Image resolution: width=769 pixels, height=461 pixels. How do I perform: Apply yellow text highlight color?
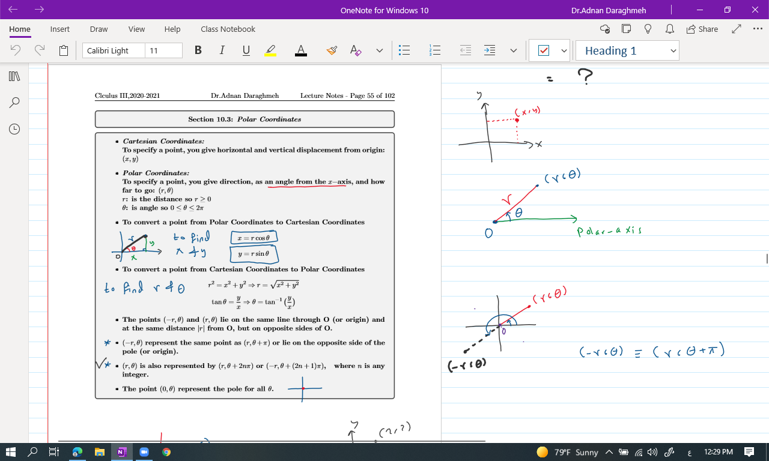pos(270,50)
